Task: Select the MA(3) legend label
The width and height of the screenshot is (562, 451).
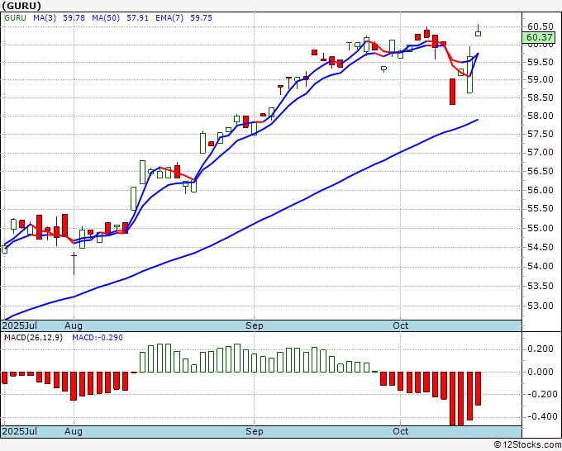Action: click(x=45, y=18)
